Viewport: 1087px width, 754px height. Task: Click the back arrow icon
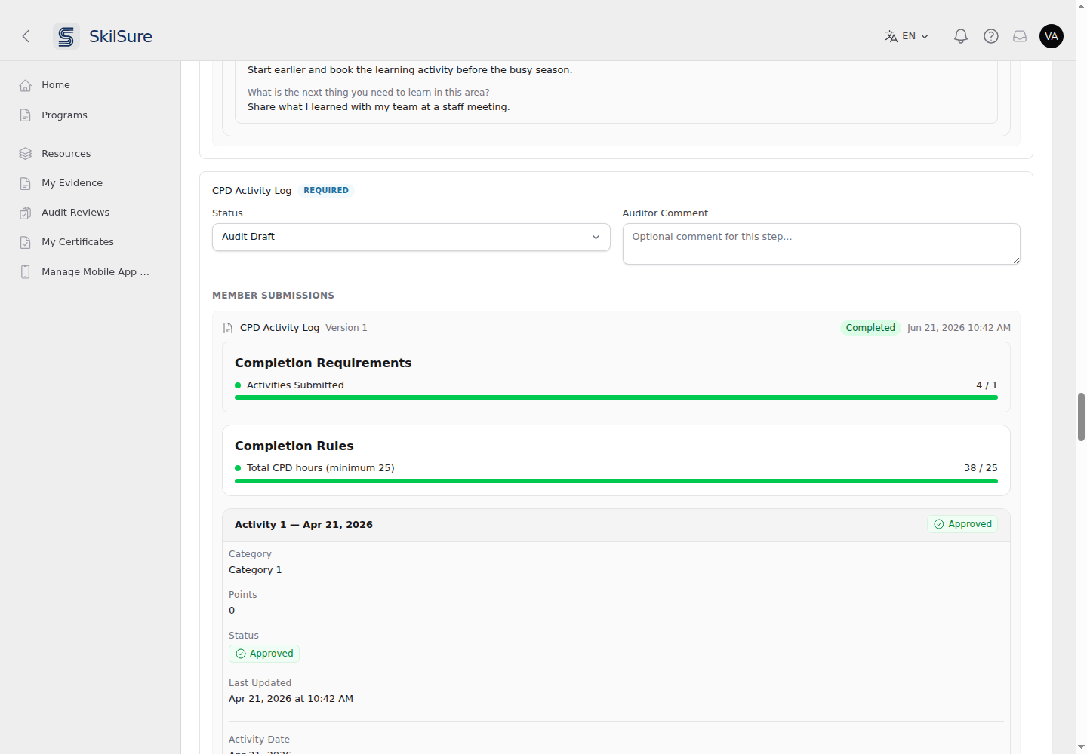point(26,36)
